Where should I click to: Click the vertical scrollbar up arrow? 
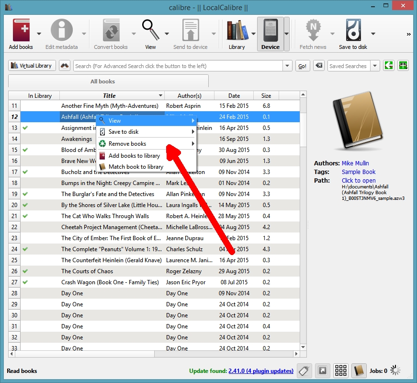(303, 94)
